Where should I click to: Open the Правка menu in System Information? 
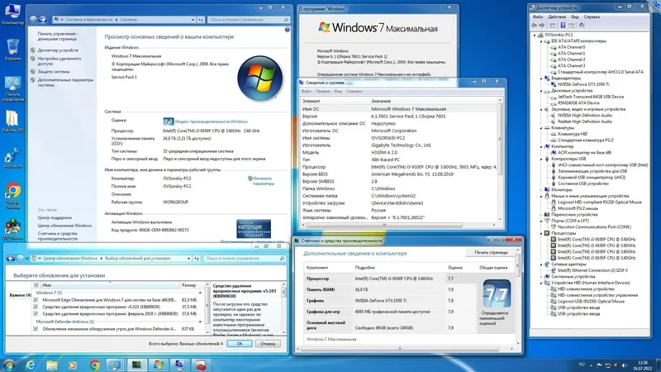tap(322, 91)
